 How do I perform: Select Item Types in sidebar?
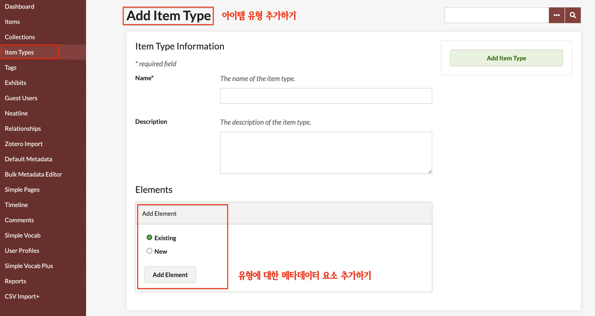19,52
